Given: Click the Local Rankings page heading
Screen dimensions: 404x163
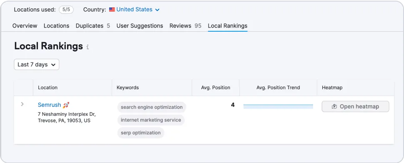Looking at the screenshot, I should tap(48, 46).
